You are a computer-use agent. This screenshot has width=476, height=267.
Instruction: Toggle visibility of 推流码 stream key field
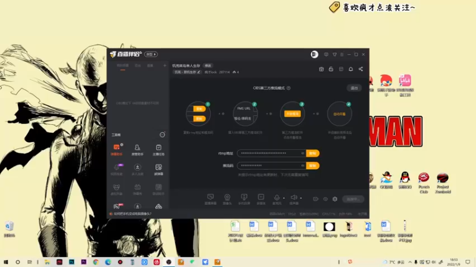(302, 166)
